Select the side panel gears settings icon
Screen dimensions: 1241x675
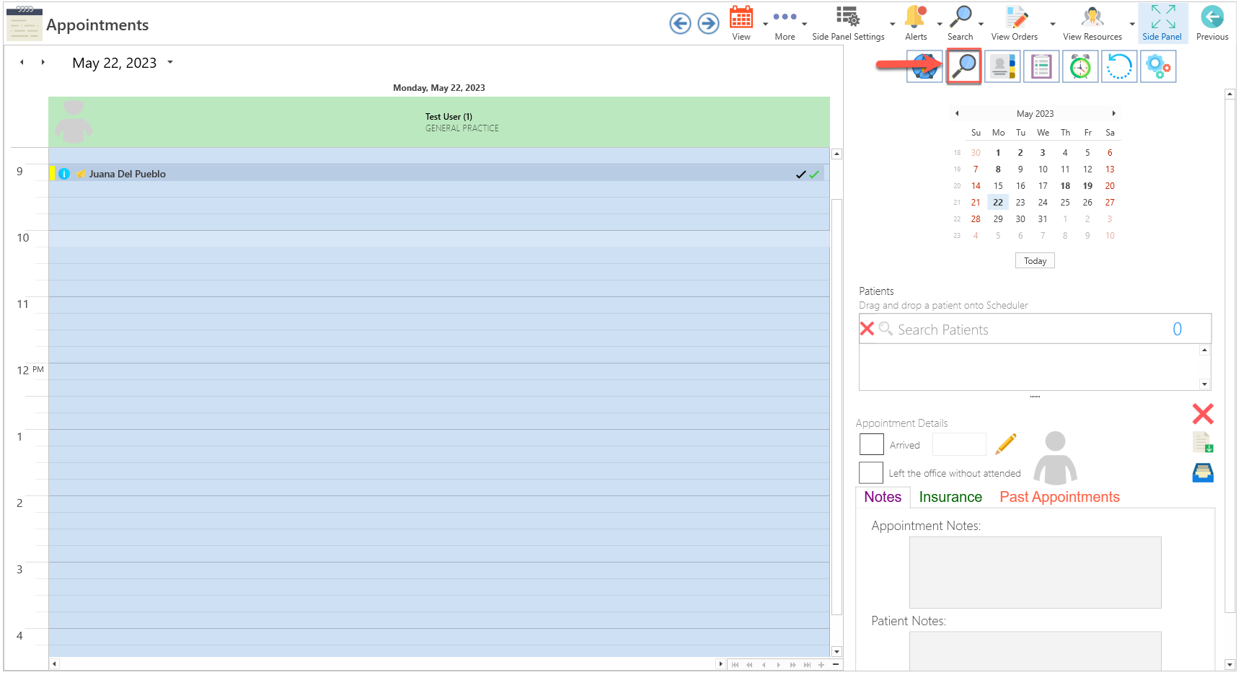pyautogui.click(x=1158, y=66)
